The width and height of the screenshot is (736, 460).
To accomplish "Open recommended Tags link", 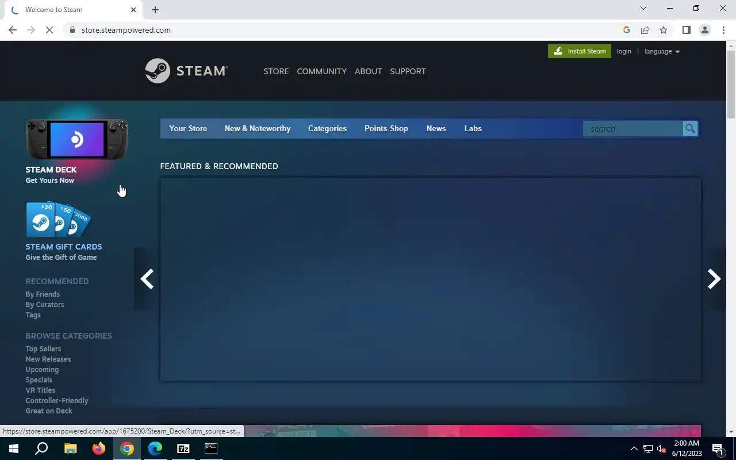I will pyautogui.click(x=33, y=315).
